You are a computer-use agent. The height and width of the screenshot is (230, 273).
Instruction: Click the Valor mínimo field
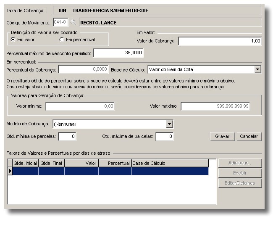pyautogui.click(x=80, y=106)
